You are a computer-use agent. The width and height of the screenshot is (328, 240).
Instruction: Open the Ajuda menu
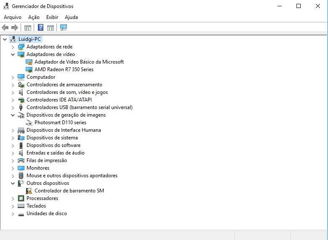[71, 17]
